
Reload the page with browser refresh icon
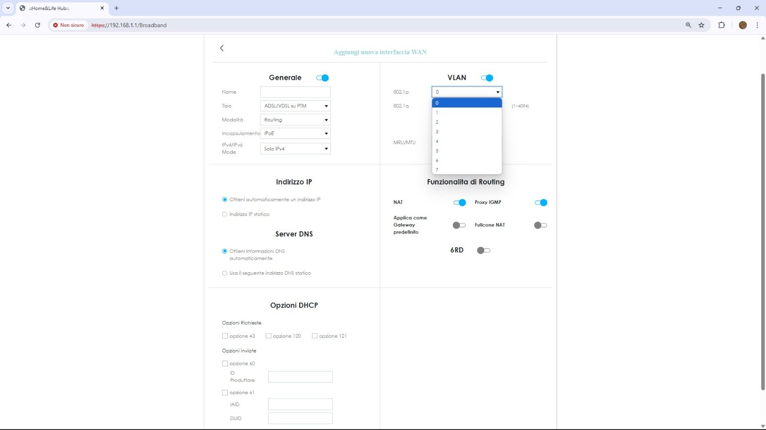point(37,25)
